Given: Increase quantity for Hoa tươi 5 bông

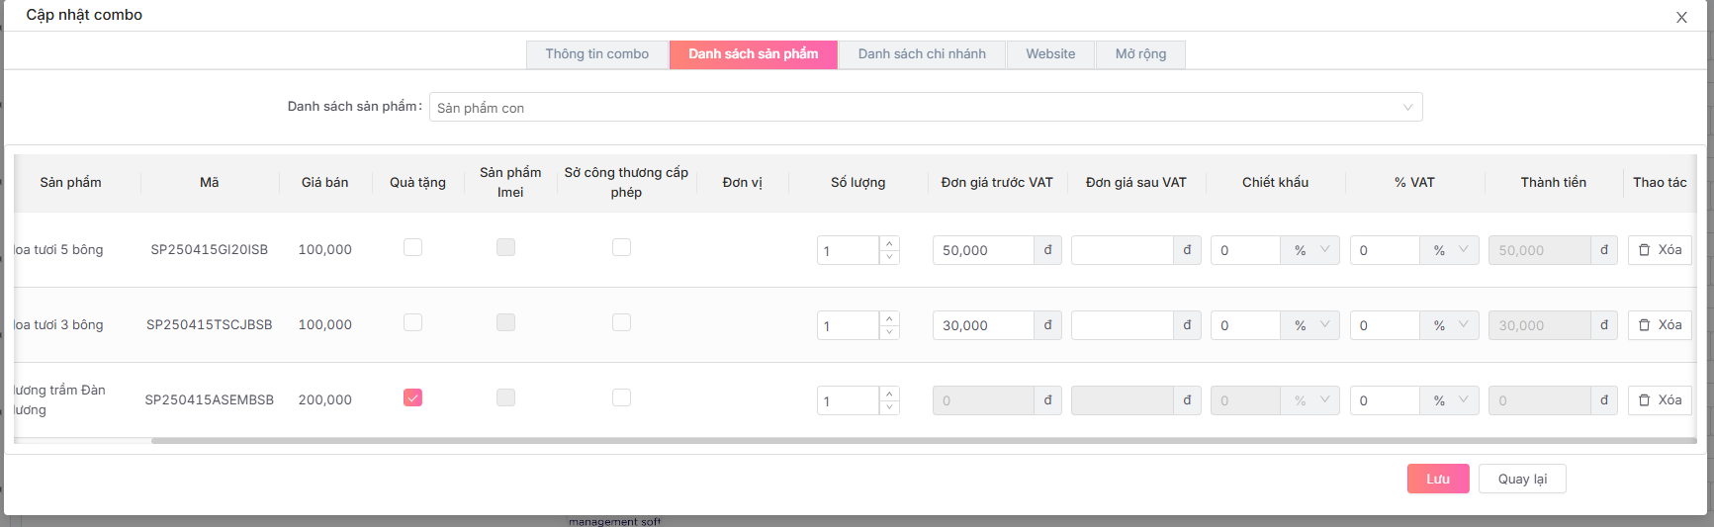Looking at the screenshot, I should tap(889, 243).
